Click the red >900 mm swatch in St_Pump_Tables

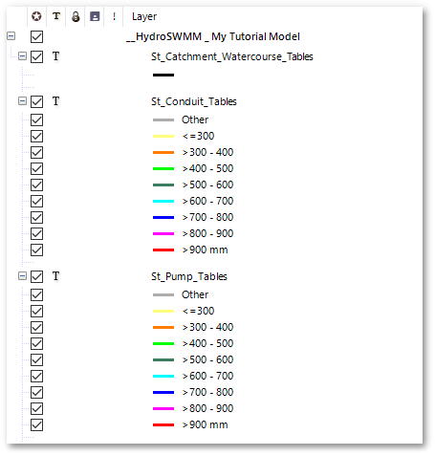pyautogui.click(x=163, y=425)
